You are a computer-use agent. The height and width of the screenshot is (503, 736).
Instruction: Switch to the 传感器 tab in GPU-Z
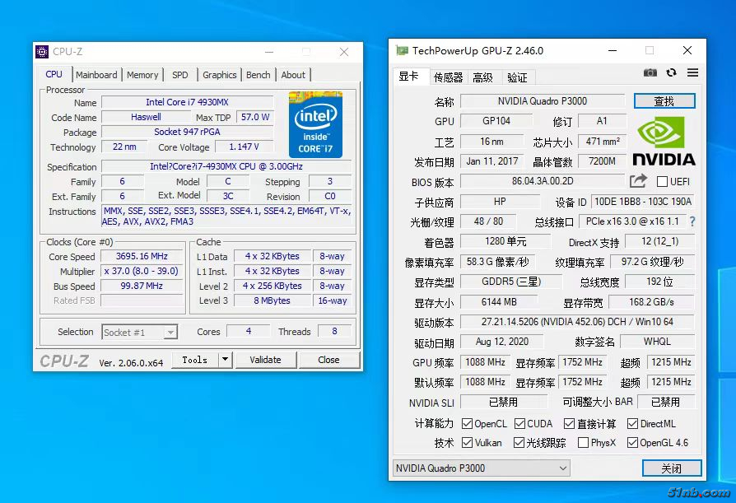point(448,77)
